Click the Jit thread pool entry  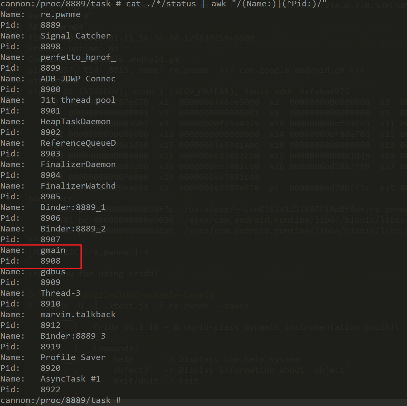(78, 100)
